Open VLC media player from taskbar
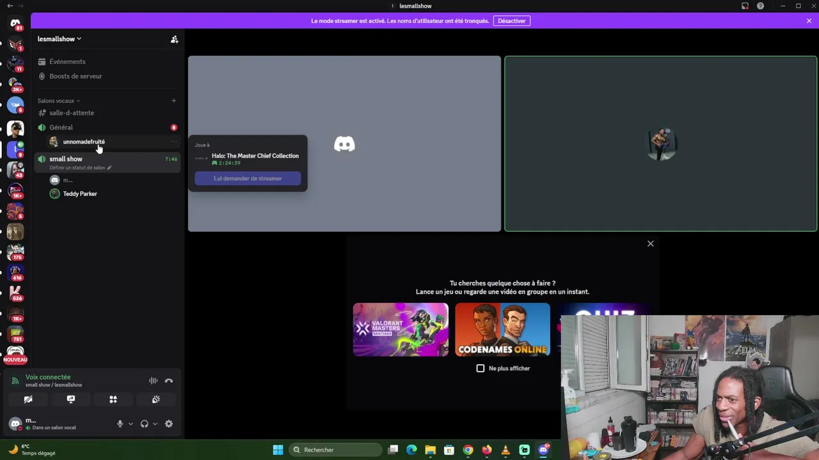The width and height of the screenshot is (819, 460). (505, 450)
